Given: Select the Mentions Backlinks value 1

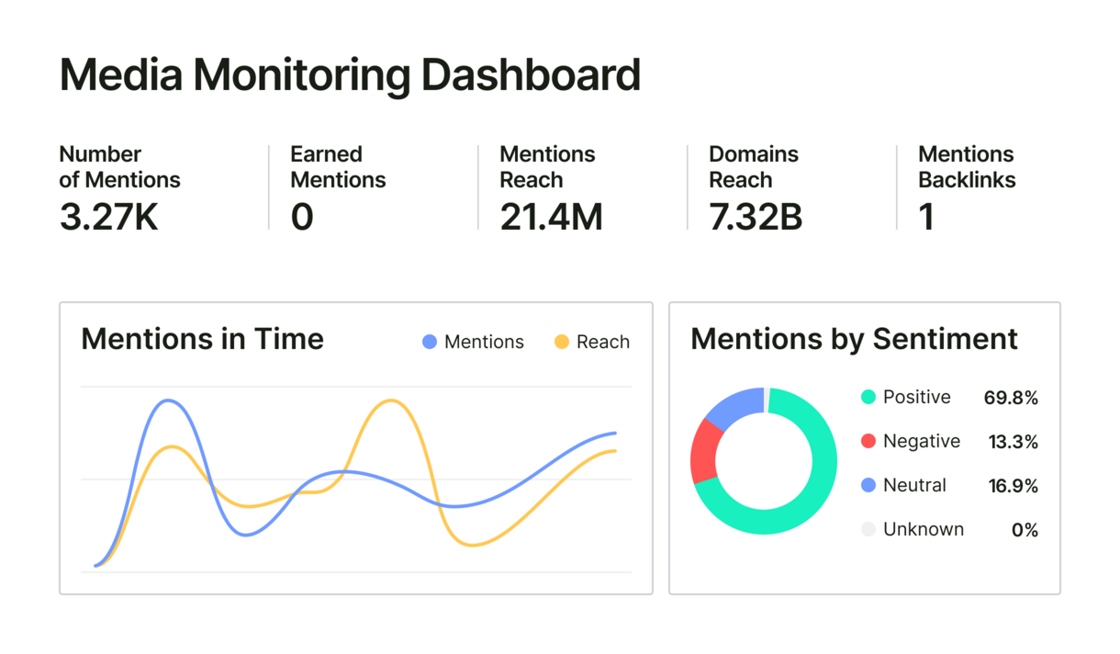Looking at the screenshot, I should coord(926,217).
